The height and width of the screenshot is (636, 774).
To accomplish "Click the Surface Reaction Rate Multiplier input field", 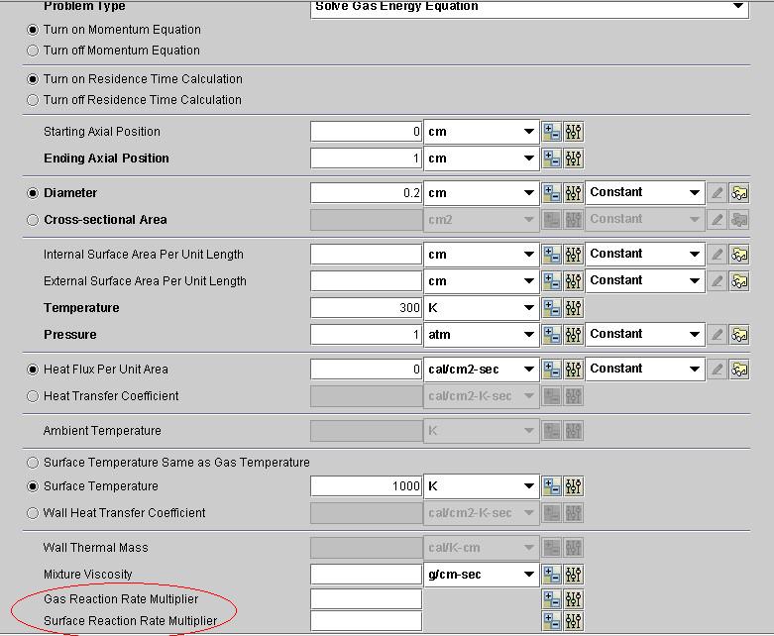I will (366, 622).
